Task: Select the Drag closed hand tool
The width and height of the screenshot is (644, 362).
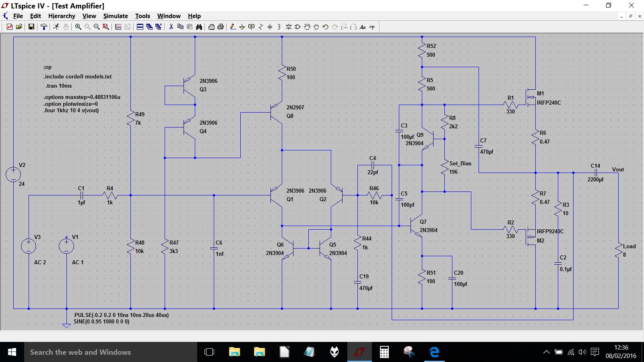Action: tap(316, 27)
